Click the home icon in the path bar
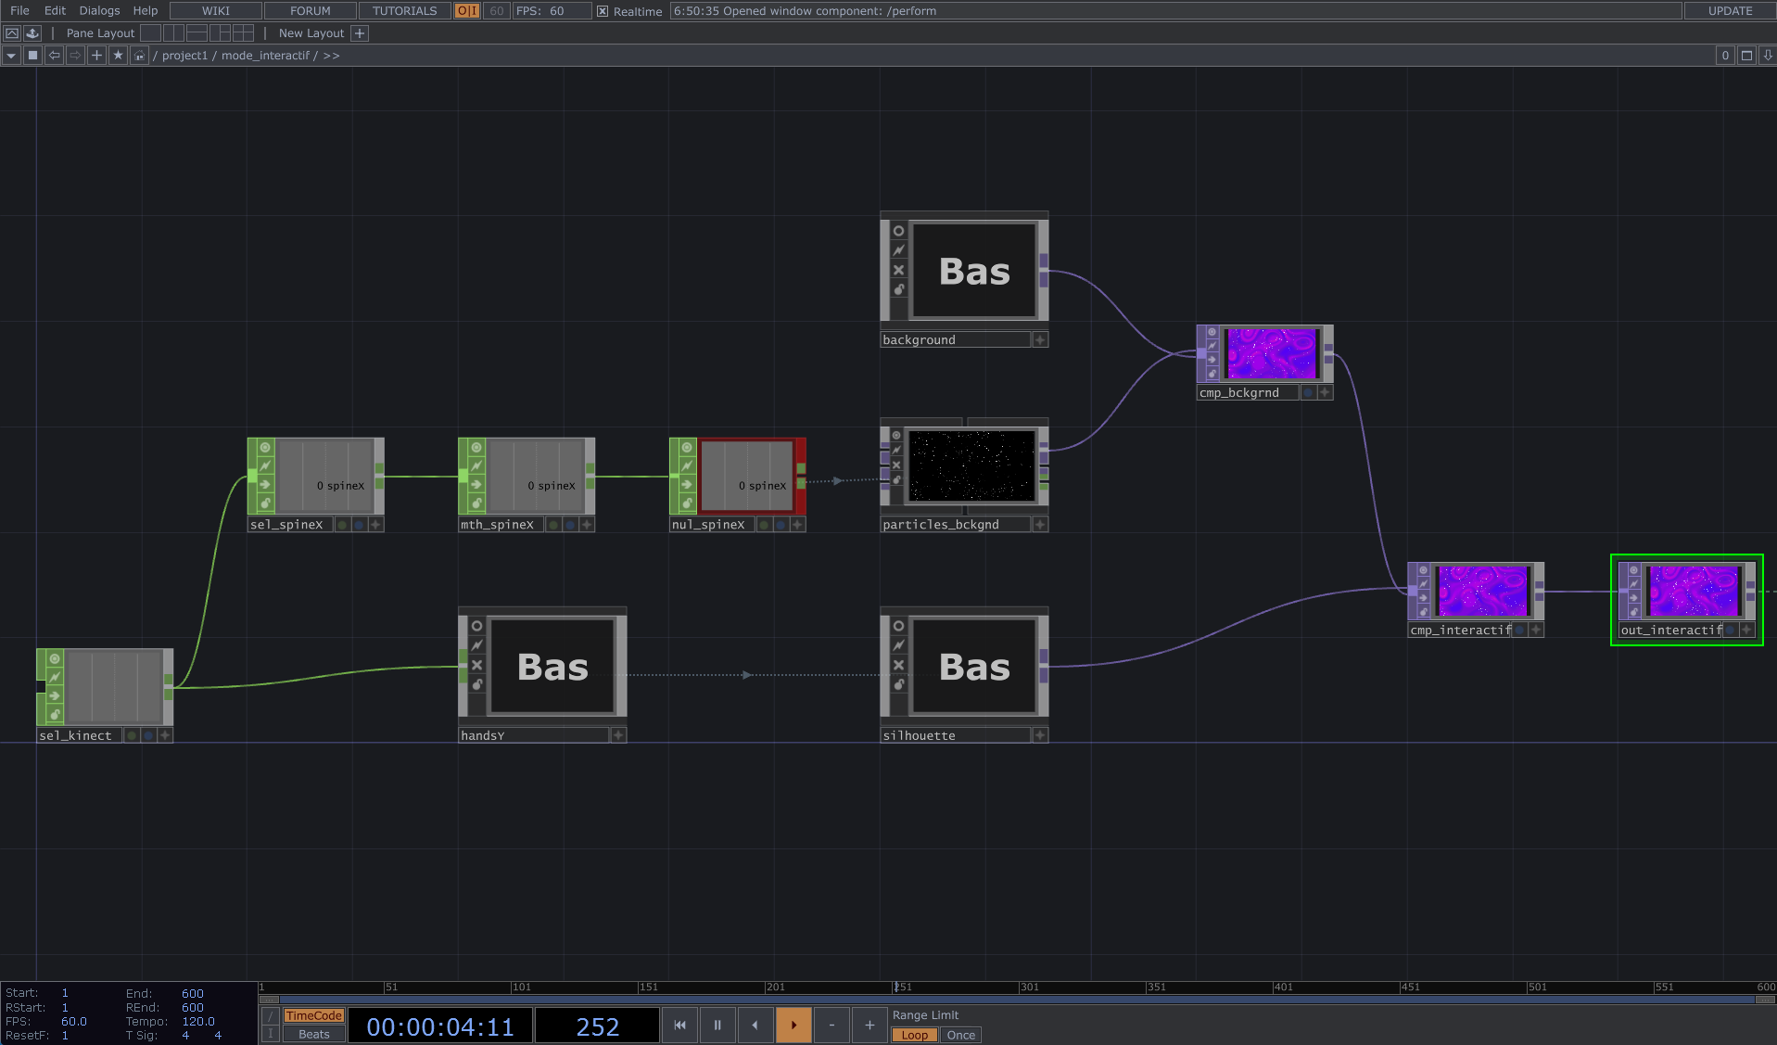Image resolution: width=1777 pixels, height=1045 pixels. coord(139,56)
